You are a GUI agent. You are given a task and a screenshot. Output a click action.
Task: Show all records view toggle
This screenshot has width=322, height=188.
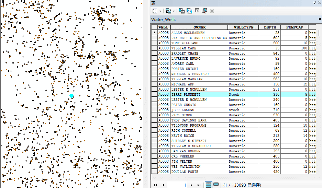click(208, 185)
